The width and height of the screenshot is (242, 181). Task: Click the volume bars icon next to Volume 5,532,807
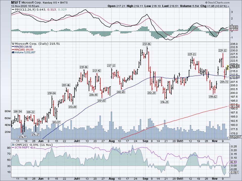tap(13, 53)
